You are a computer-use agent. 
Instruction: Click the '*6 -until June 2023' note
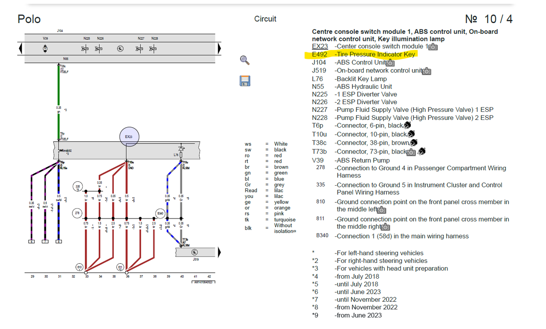click(x=346, y=292)
